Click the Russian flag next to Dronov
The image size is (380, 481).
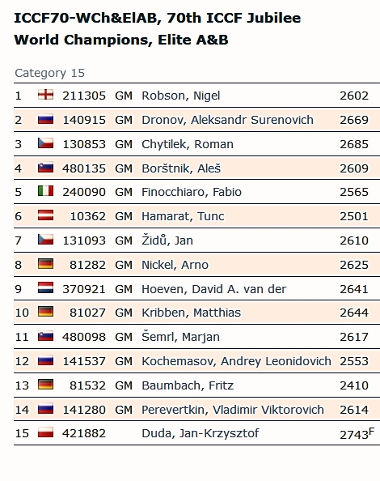45,119
